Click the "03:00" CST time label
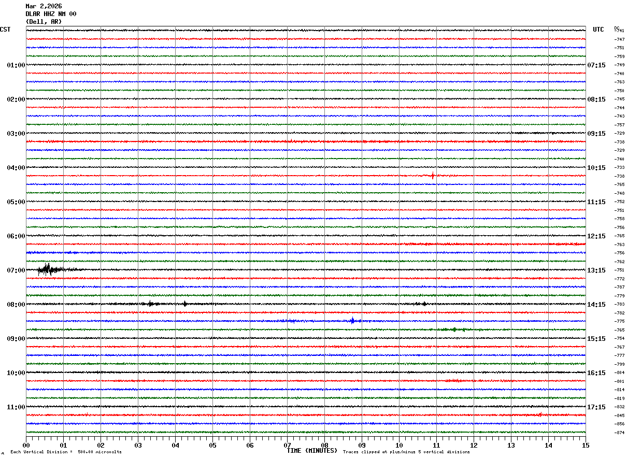Viewport: 627px width, 459px height. pyautogui.click(x=16, y=134)
